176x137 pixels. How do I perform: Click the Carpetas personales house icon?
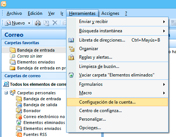point(13,93)
